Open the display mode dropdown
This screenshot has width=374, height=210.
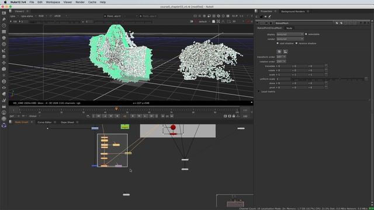[x=290, y=34]
